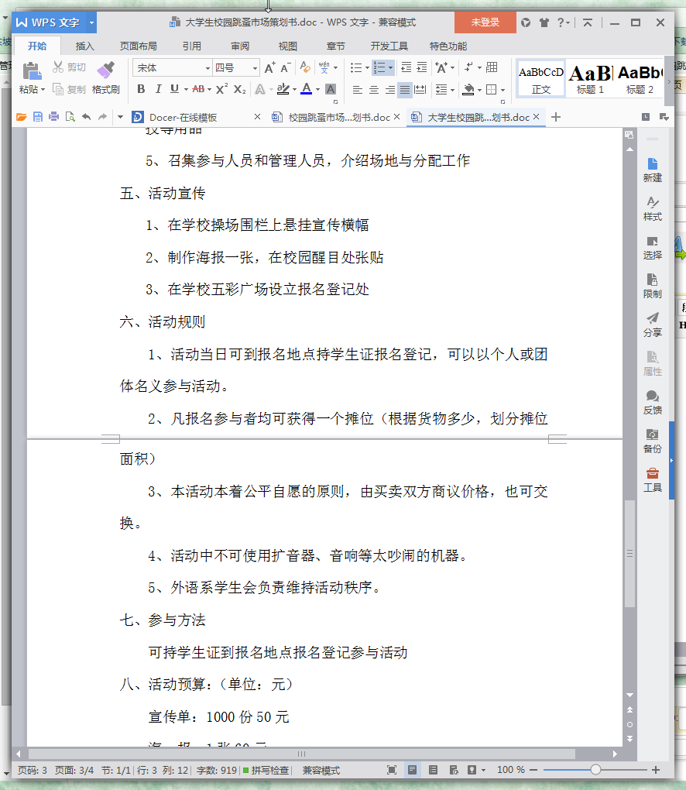Switch to the Docer-在线模板 document tab
The height and width of the screenshot is (790, 686).
coord(183,118)
